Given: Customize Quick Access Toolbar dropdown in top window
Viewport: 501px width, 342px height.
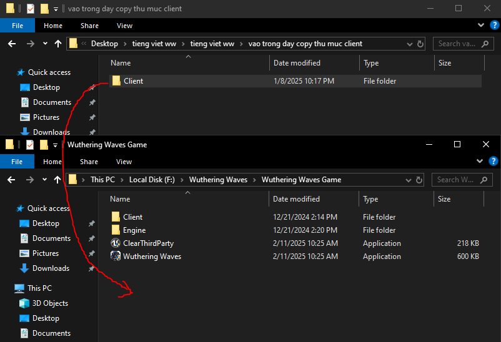Looking at the screenshot, I should [x=56, y=9].
